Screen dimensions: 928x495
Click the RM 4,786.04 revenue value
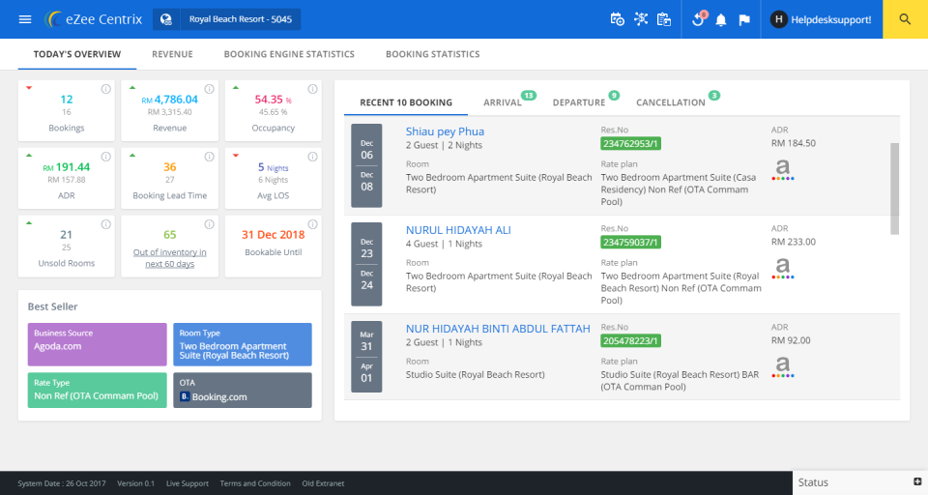click(x=170, y=100)
